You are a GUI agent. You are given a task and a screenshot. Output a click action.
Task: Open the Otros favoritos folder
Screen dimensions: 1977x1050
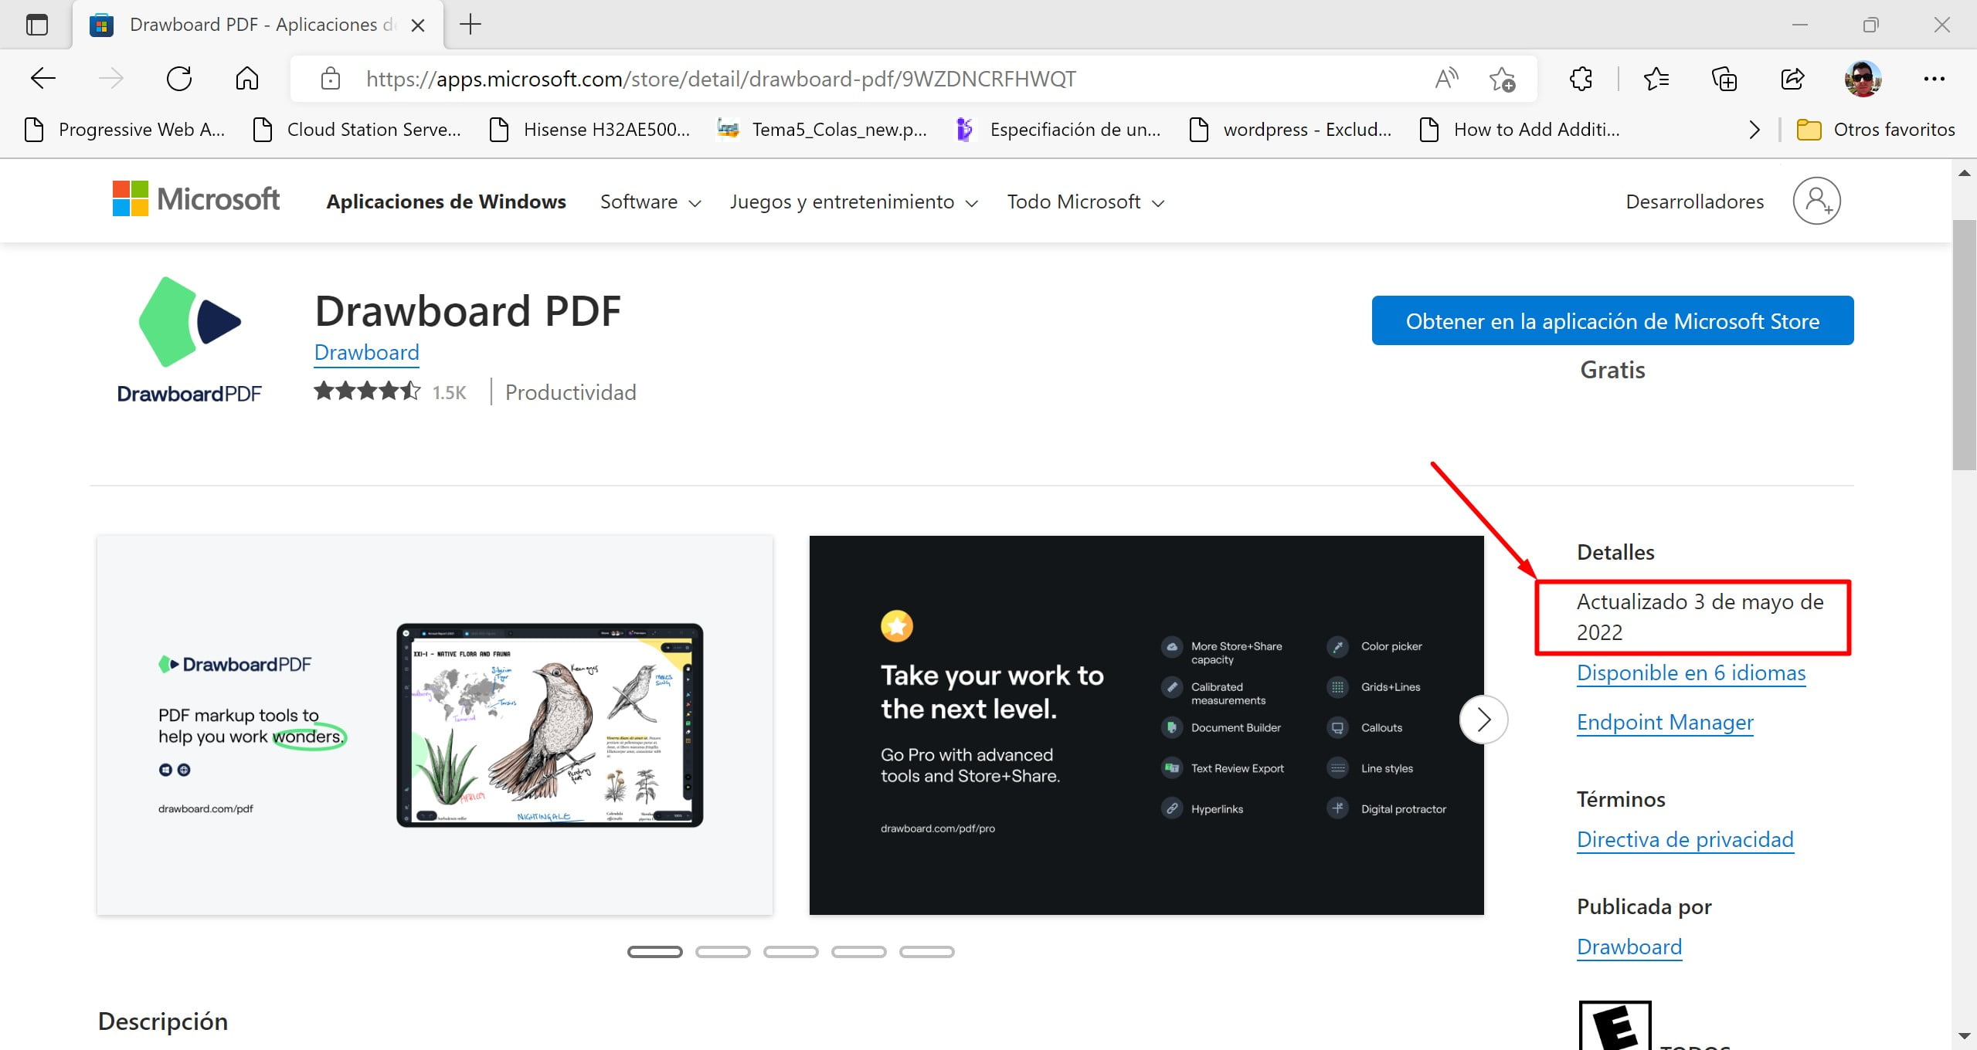coord(1876,129)
